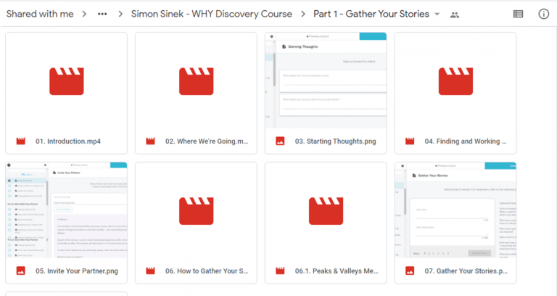The width and height of the screenshot is (557, 296).
Task: Go to Simon Sinek - WHY Discovery Course folder
Action: coord(211,14)
